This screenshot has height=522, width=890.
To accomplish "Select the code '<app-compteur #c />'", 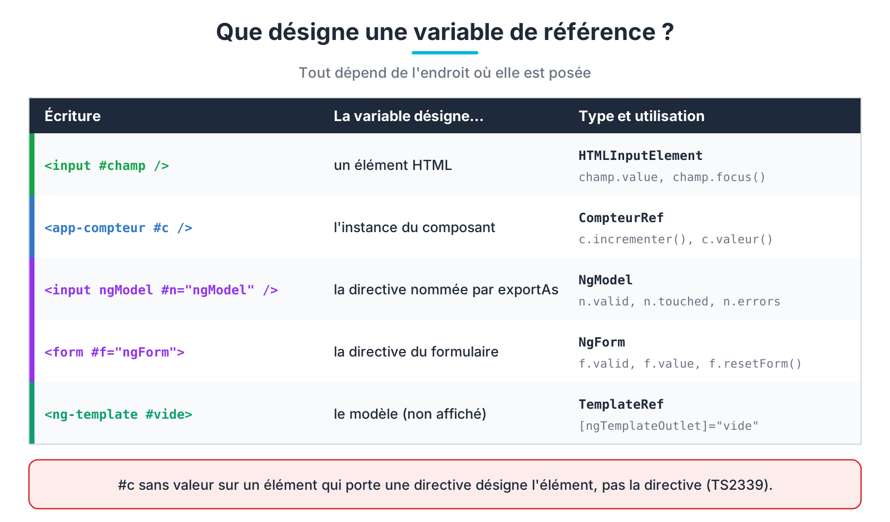I will tap(118, 228).
